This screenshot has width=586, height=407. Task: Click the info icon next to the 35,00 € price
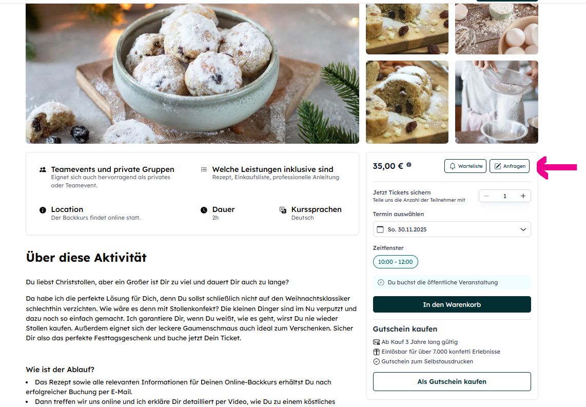(409, 164)
